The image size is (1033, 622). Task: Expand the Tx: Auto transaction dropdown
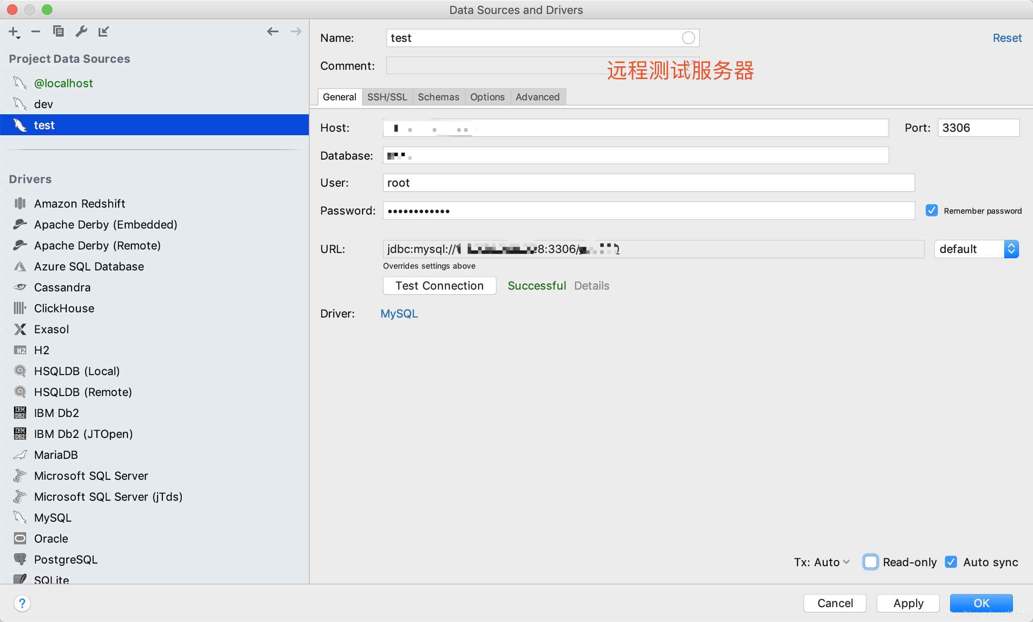[x=822, y=562]
